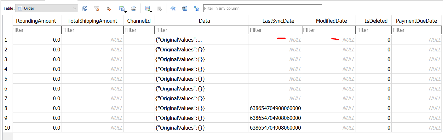
Task: Sort by __LastSyncDate column header
Action: point(275,21)
